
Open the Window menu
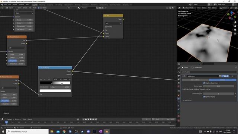21,4
